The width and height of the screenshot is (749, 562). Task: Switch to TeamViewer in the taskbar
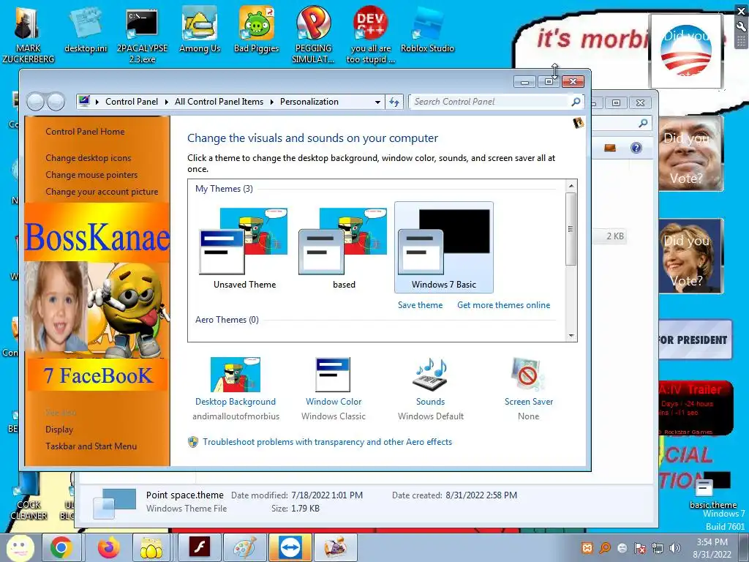pos(290,547)
